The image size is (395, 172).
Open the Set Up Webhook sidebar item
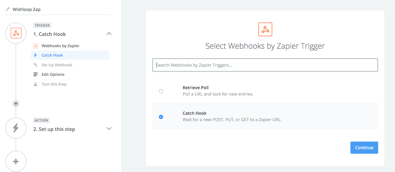pyautogui.click(x=57, y=65)
